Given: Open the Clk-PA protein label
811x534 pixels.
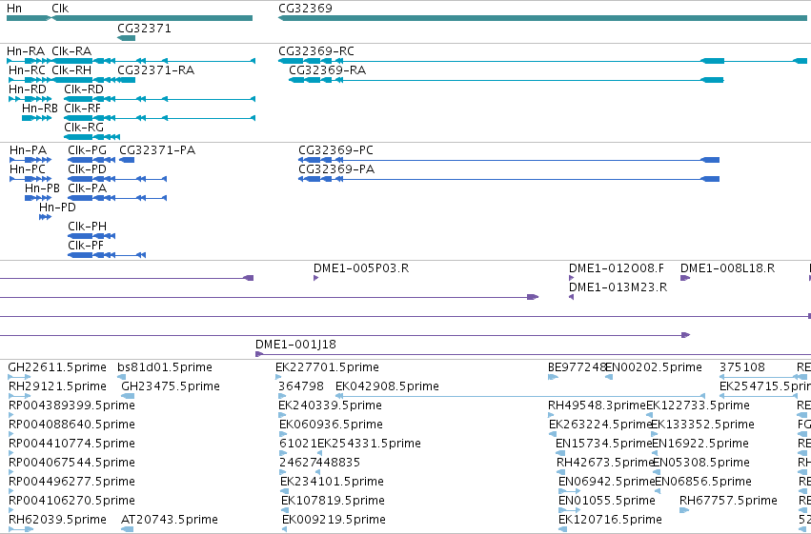Looking at the screenshot, I should [x=87, y=188].
